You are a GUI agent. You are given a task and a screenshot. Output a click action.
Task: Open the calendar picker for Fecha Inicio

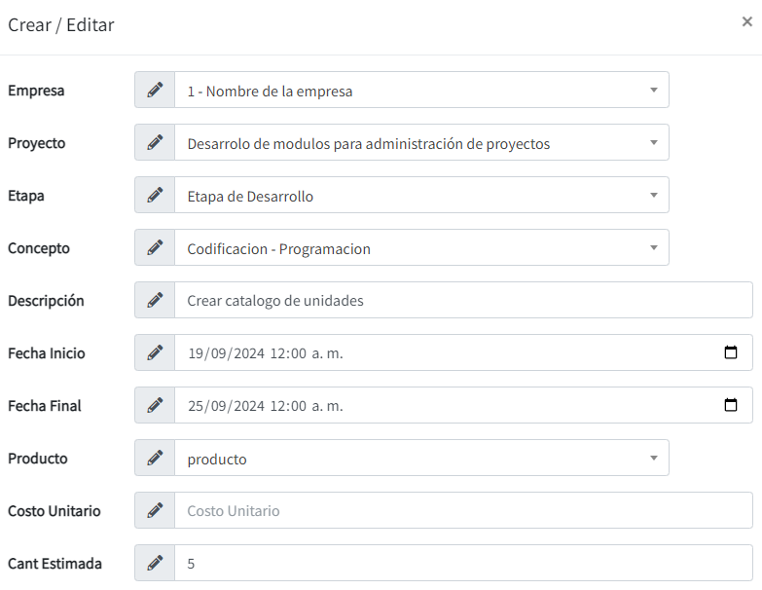pos(731,353)
